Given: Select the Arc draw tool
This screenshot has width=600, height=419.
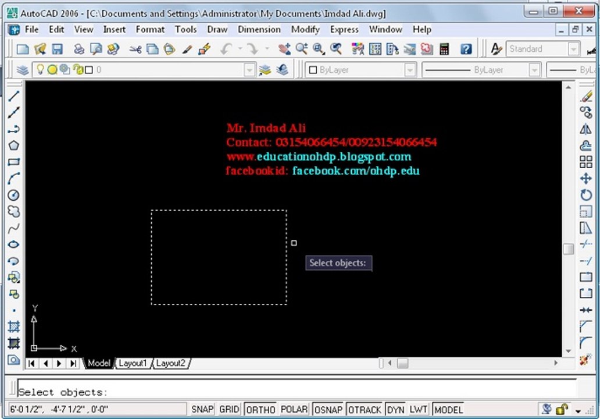Looking at the screenshot, I should 13,179.
